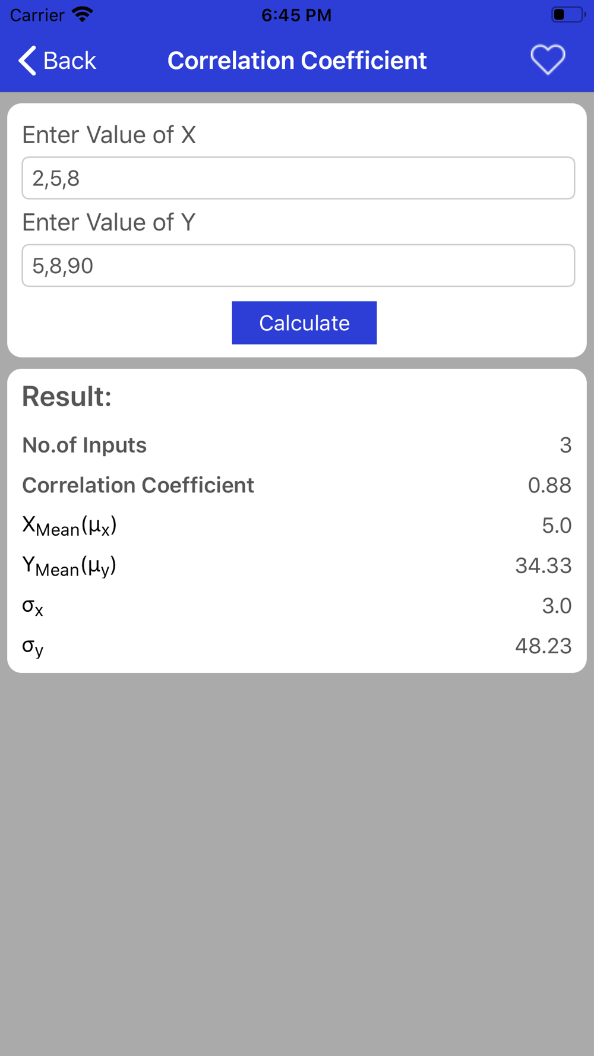The height and width of the screenshot is (1056, 594).
Task: Tap the back chevron arrow
Action: point(27,61)
